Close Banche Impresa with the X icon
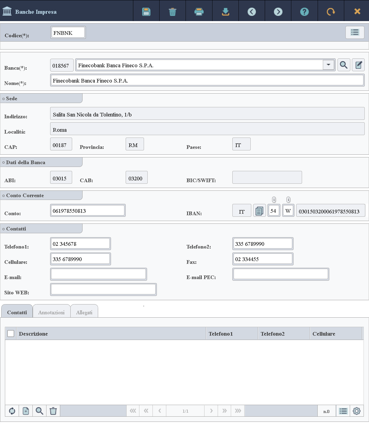369x424 pixels. (357, 11)
